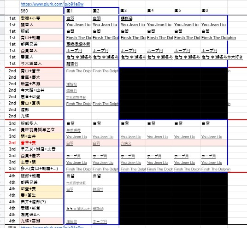Select the 貴臣羽鳥誠早乙女 cell
Screen dimensions: 247x228
(41, 130)
